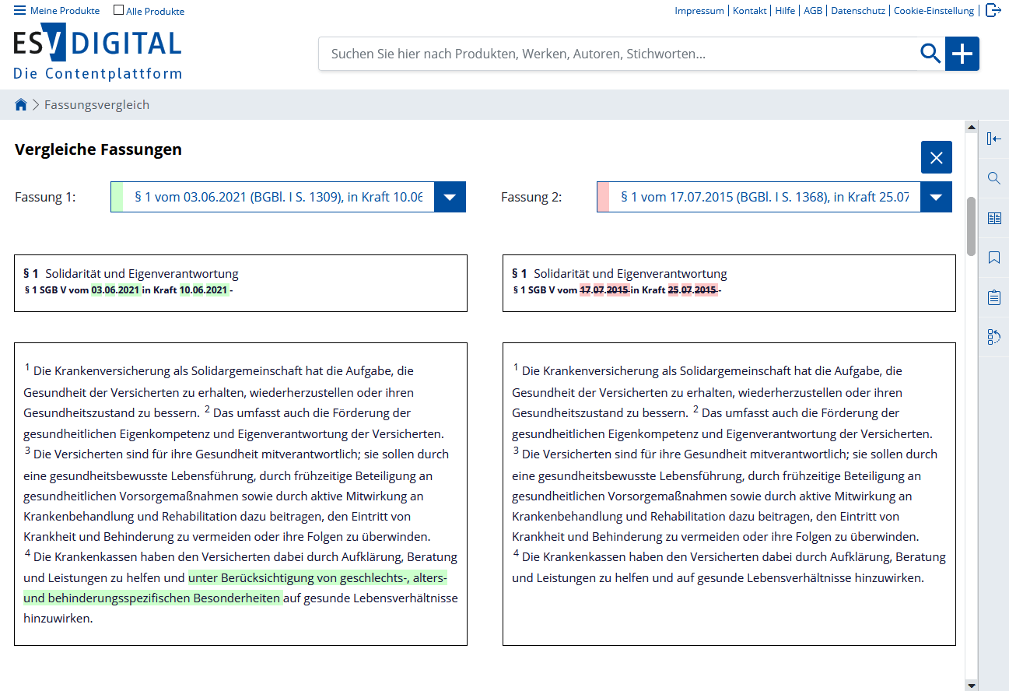Screen dimensions: 1009x691
Task: Open the Kontakt link
Action: point(750,11)
